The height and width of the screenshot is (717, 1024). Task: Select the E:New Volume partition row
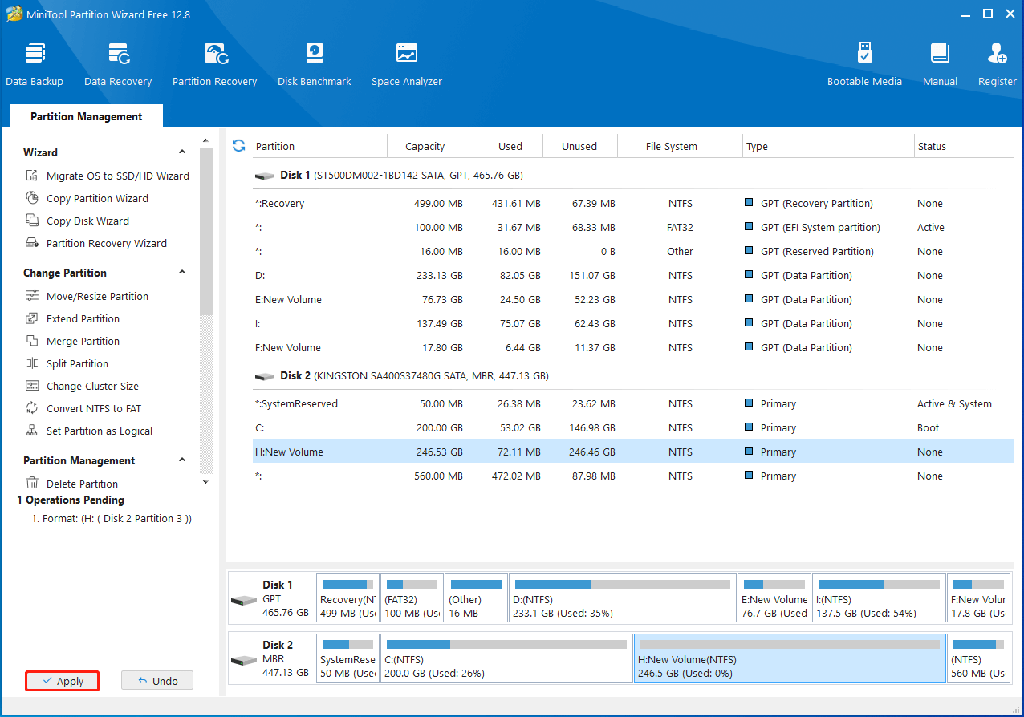coord(633,299)
